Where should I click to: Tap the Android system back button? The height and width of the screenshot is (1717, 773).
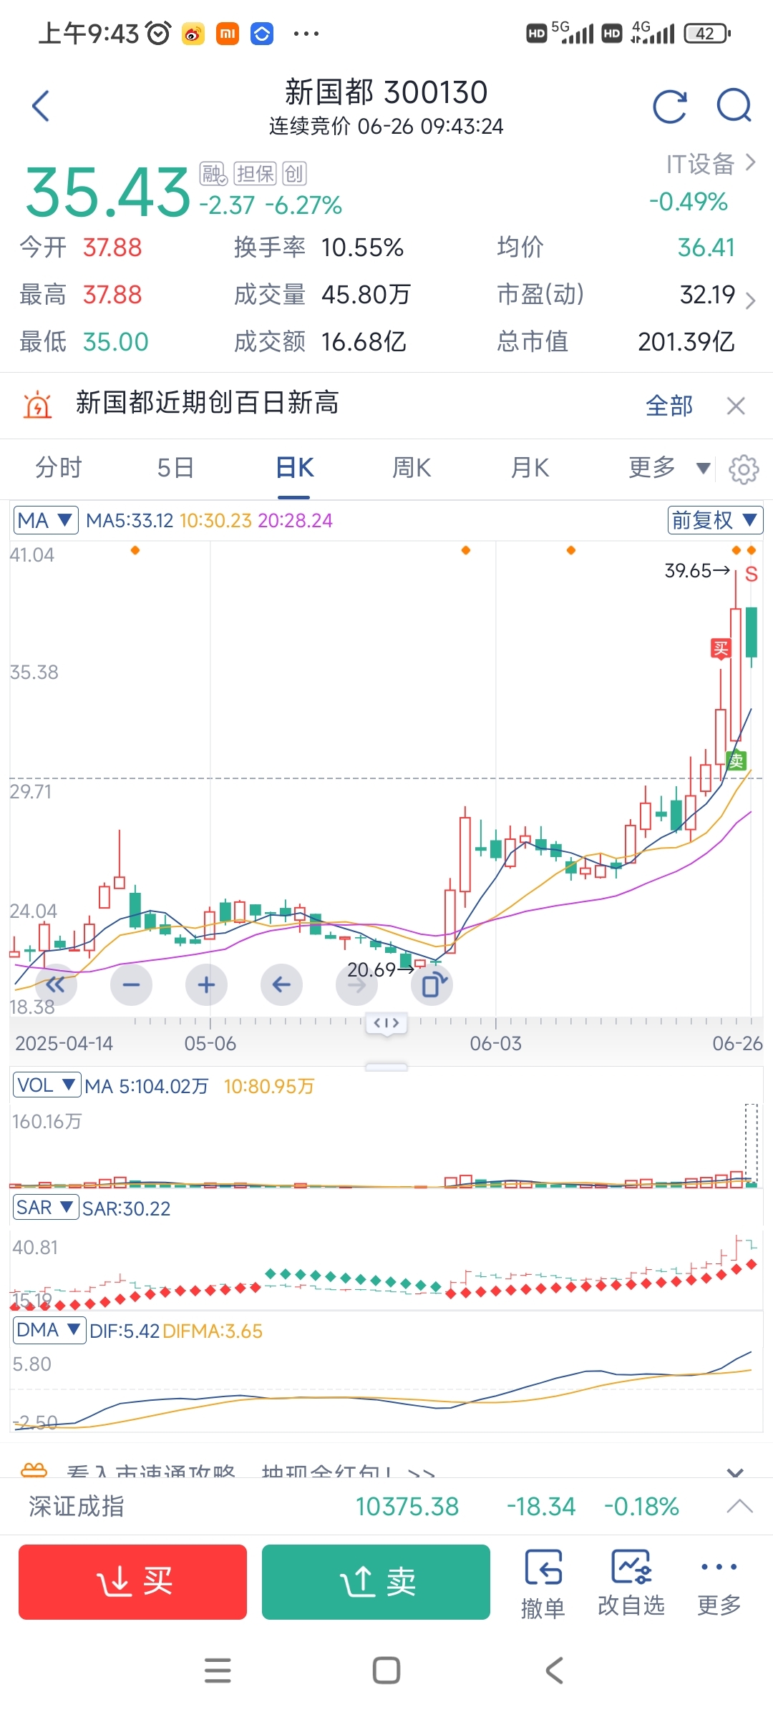coord(555,1670)
